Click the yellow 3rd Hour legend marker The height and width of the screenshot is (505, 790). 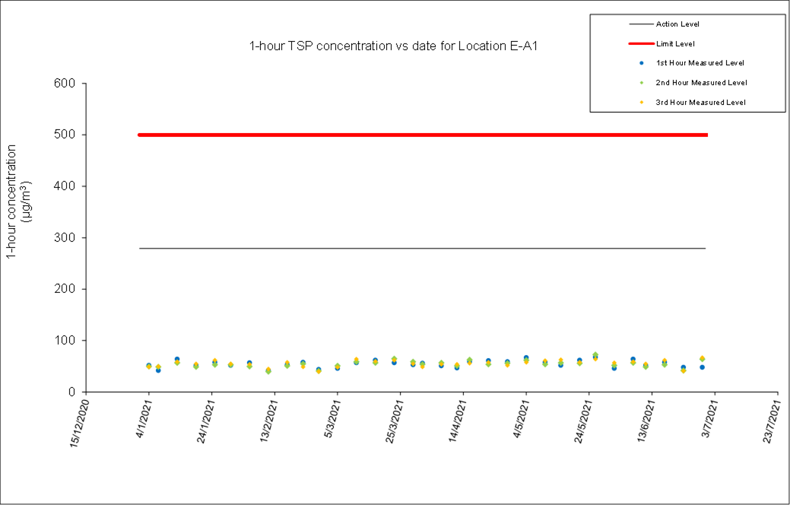(642, 102)
